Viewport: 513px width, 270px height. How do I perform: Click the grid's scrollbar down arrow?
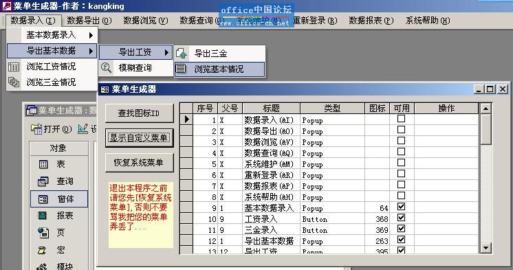[x=486, y=248]
